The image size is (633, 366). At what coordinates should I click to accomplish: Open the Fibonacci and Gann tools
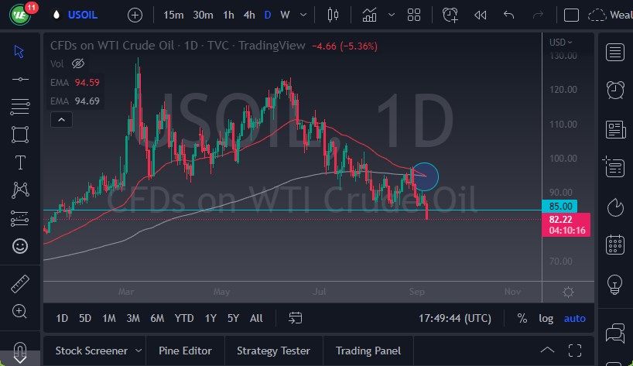tap(20, 107)
